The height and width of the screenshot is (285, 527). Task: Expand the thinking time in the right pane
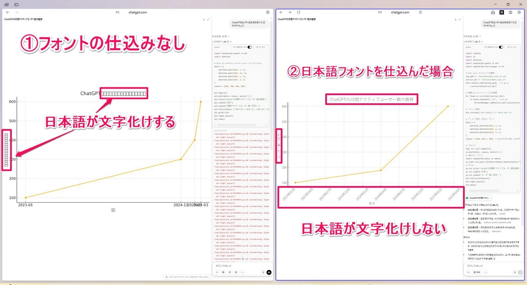click(472, 36)
